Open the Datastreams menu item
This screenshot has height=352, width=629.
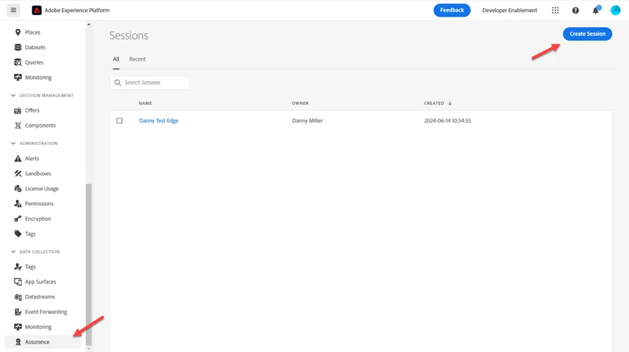(x=40, y=297)
